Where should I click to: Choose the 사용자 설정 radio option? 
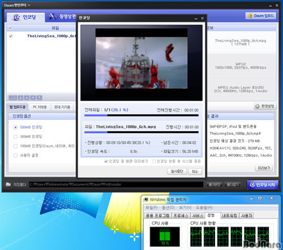pos(15,156)
